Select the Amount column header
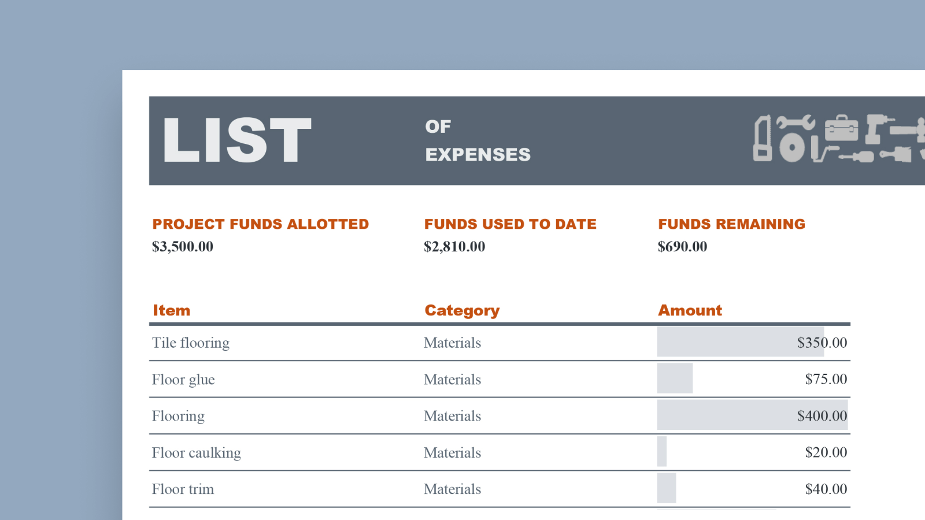Image resolution: width=925 pixels, height=520 pixels. (690, 310)
